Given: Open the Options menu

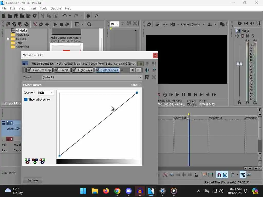Looking at the screenshot, I should tap(56, 8).
